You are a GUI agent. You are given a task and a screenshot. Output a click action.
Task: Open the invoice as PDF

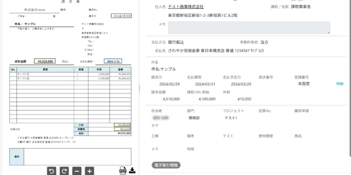123,171
